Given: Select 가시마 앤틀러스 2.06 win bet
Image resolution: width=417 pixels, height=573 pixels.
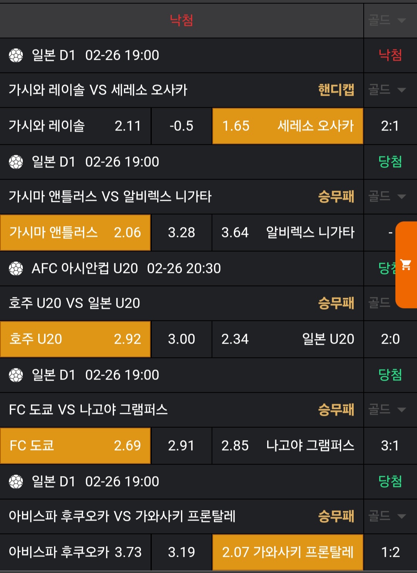Looking at the screenshot, I should 75,233.
